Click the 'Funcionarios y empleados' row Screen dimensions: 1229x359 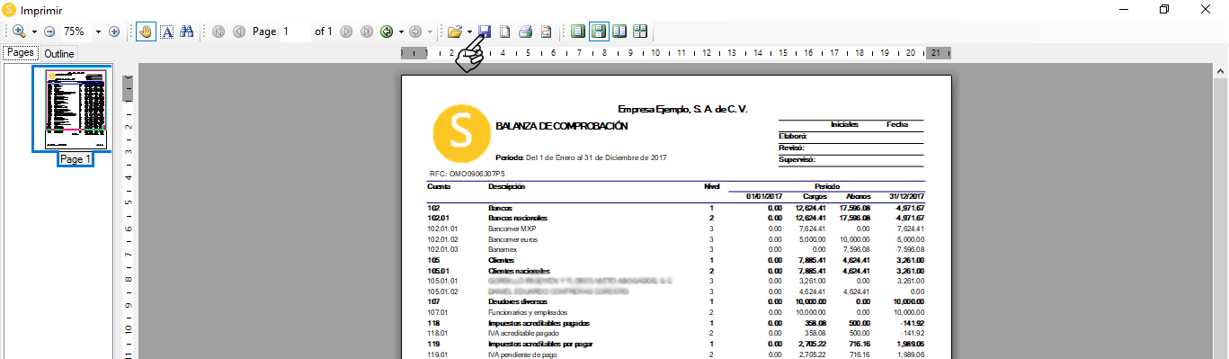tap(676, 311)
